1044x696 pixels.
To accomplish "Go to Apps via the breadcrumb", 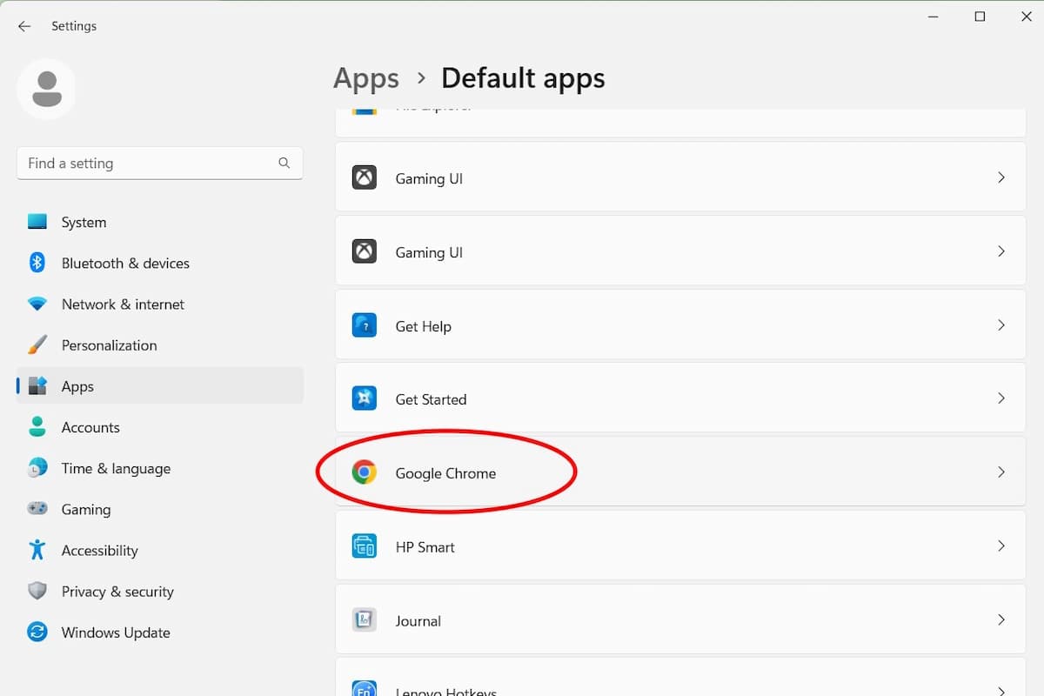I will (366, 78).
